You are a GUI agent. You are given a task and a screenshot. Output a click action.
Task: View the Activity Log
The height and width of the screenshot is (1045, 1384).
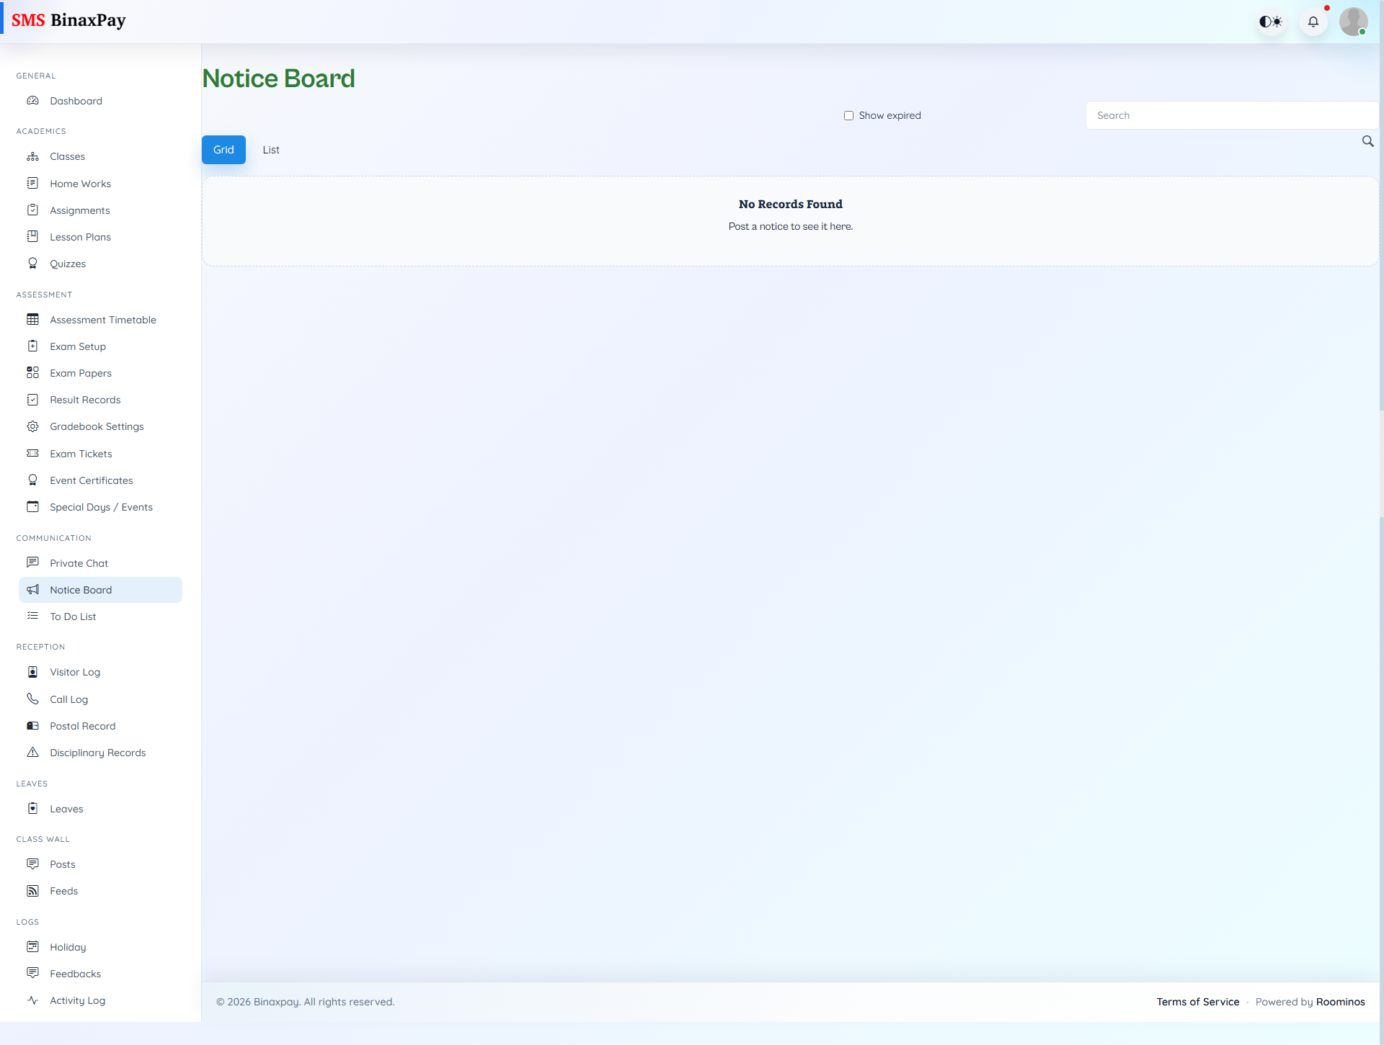pyautogui.click(x=77, y=1000)
